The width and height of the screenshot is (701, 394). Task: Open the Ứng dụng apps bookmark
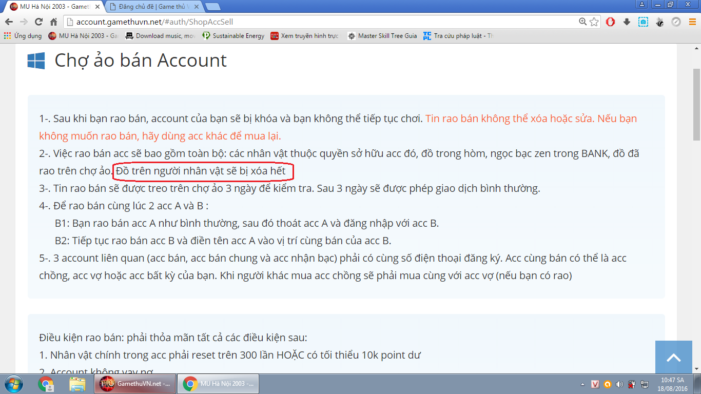click(x=23, y=36)
